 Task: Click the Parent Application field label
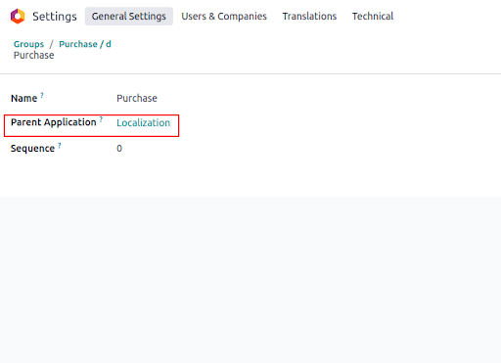[54, 122]
